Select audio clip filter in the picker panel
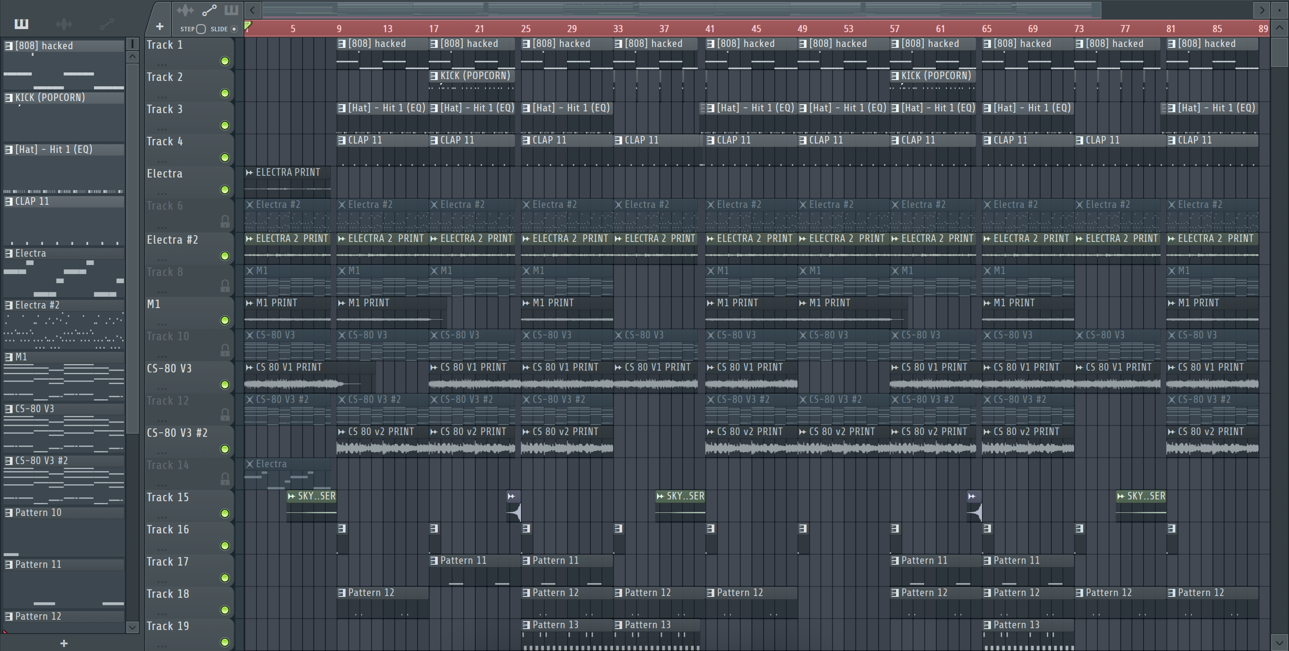 pos(64,24)
